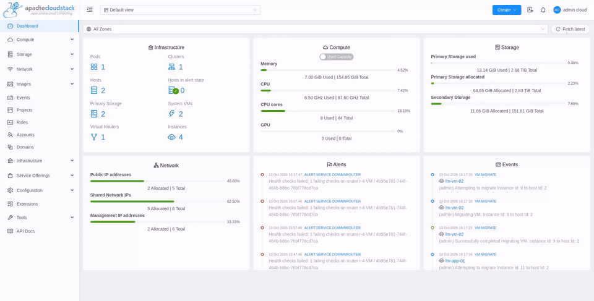Open the Default view dropdown
Viewport: 594px width, 301px height.
(180, 10)
